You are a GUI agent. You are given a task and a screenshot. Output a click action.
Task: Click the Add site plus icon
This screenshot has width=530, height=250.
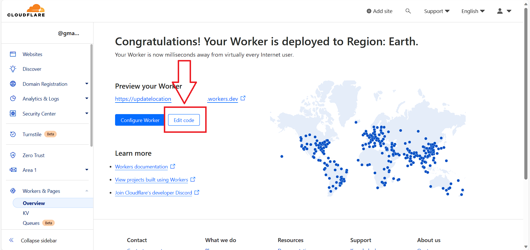pos(369,11)
